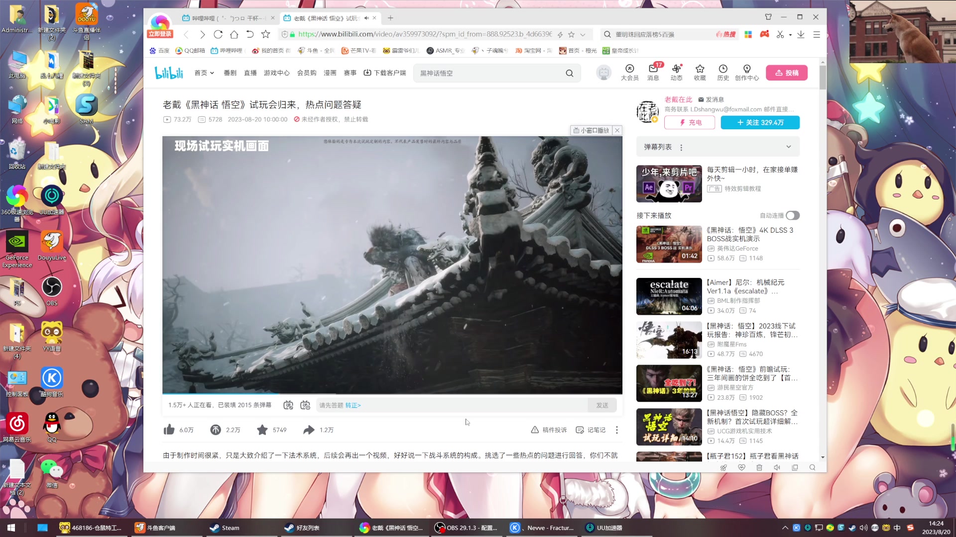
Task: Open the 创作中心 creation center icon
Action: coord(746,73)
